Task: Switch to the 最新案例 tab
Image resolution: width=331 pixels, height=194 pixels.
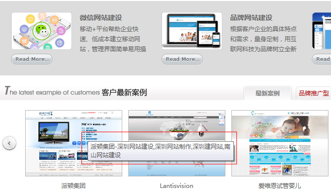Action: pos(268,93)
